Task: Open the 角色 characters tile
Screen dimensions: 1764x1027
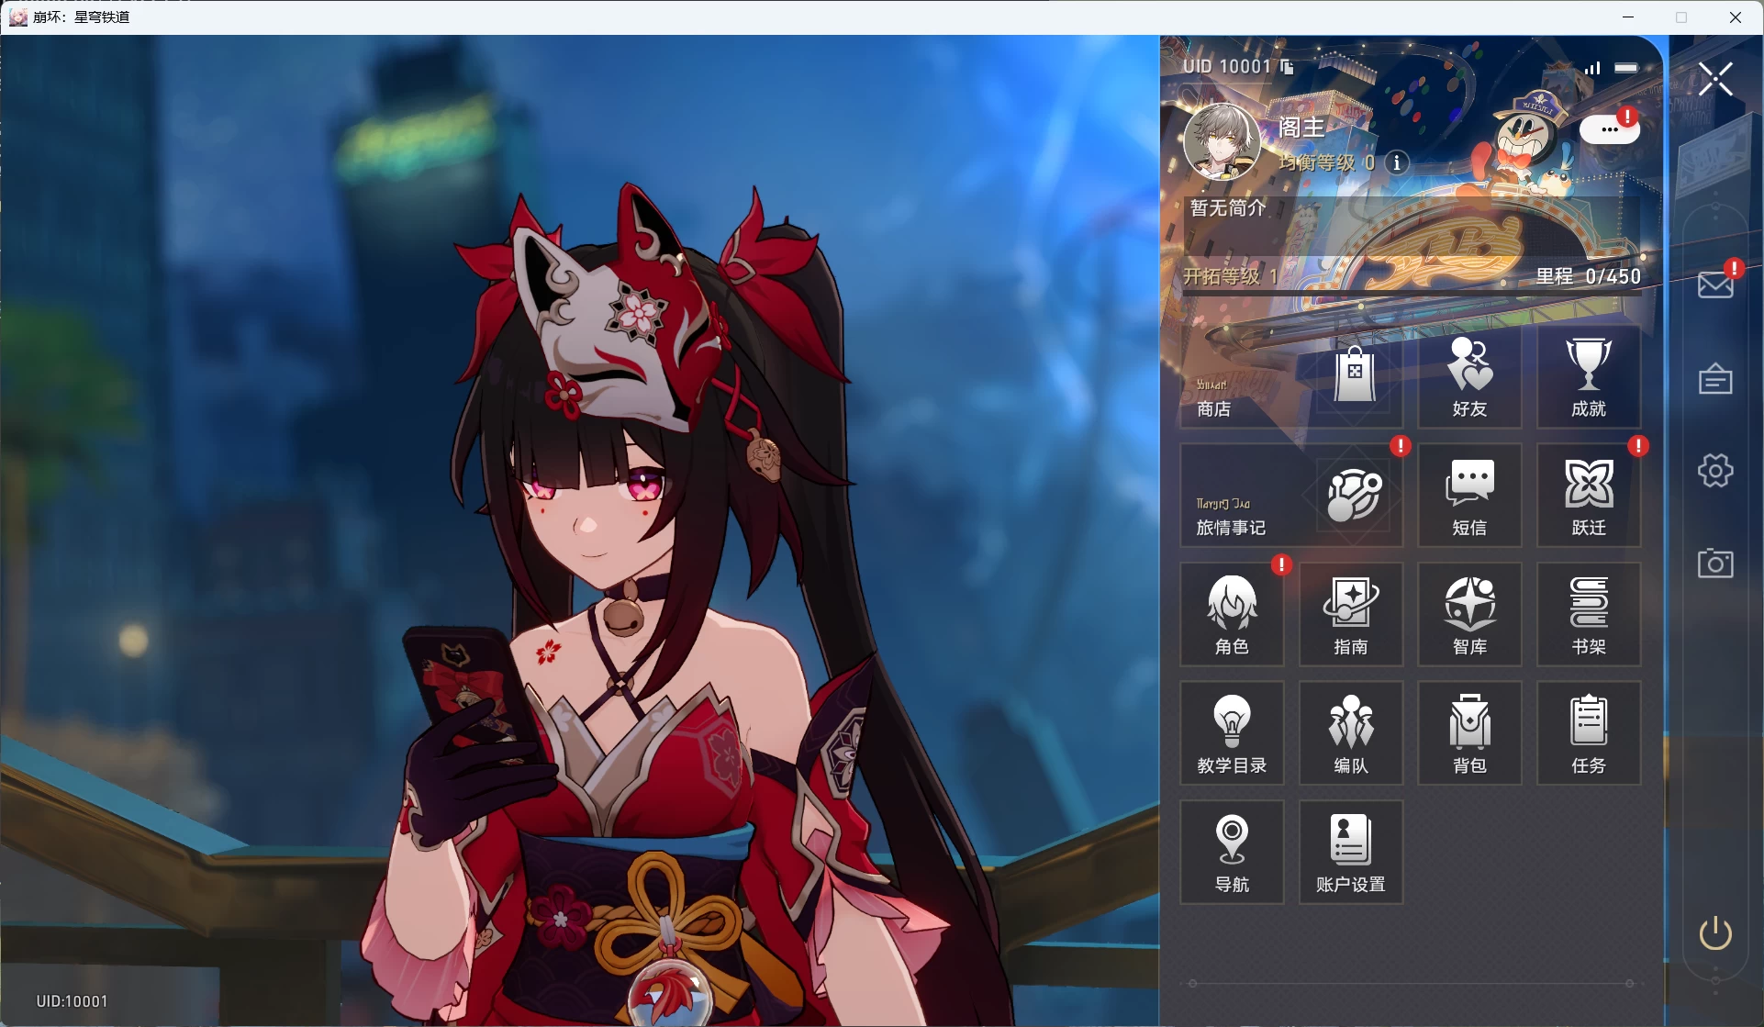Action: point(1232,614)
